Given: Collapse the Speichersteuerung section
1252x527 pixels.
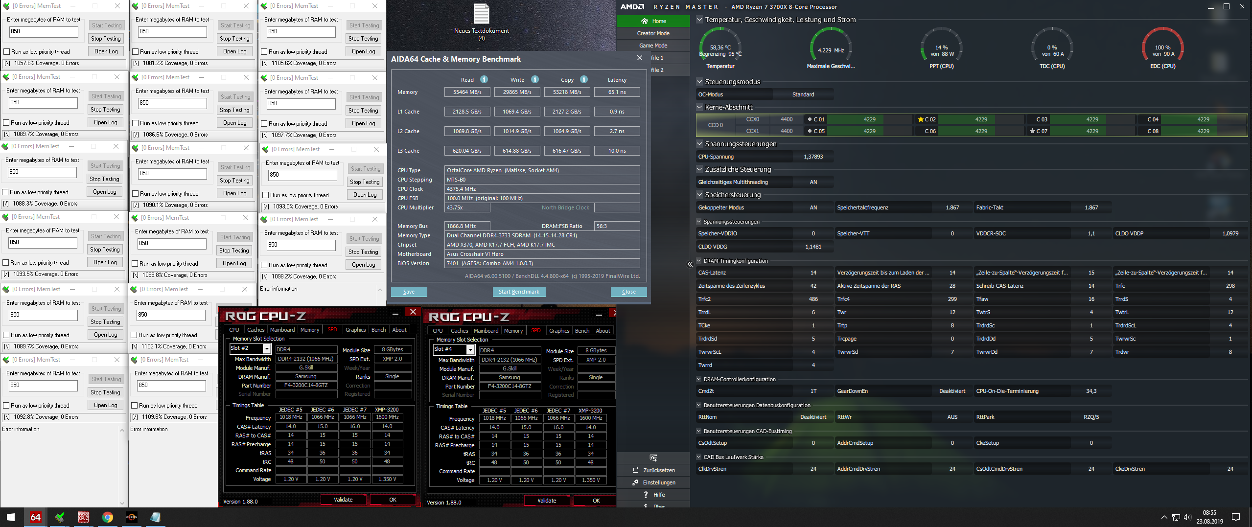Looking at the screenshot, I should click(x=699, y=195).
